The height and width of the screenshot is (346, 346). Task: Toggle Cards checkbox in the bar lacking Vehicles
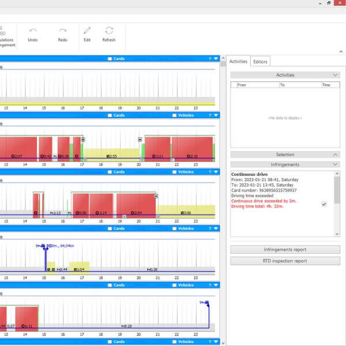click(110, 59)
